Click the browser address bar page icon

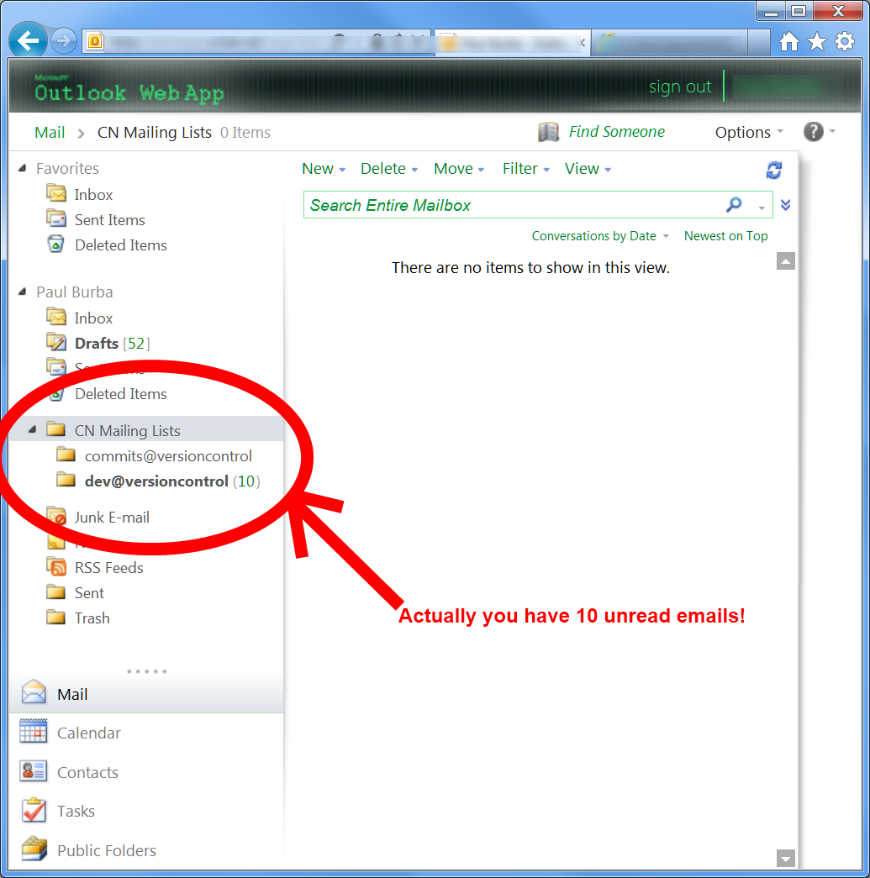(95, 41)
